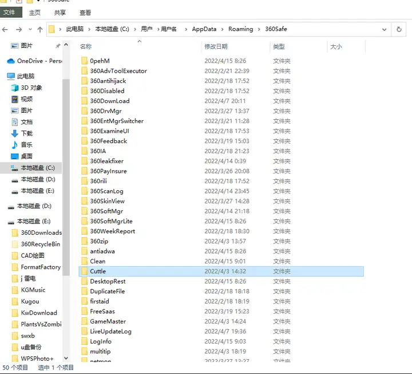Expand chevron after AppData in path
This screenshot has width=412, height=374.
222,29
